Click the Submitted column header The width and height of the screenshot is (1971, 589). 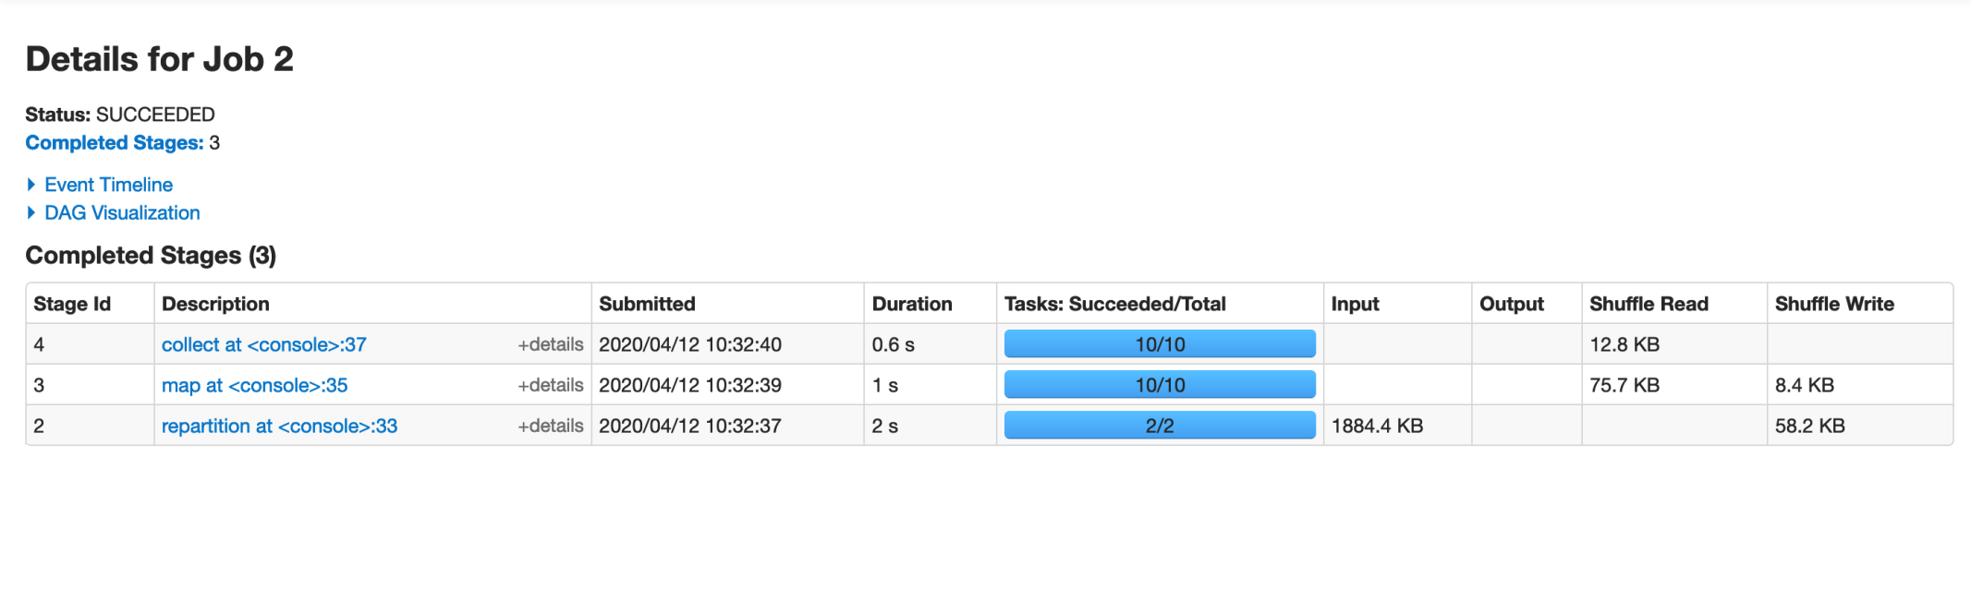pyautogui.click(x=647, y=304)
